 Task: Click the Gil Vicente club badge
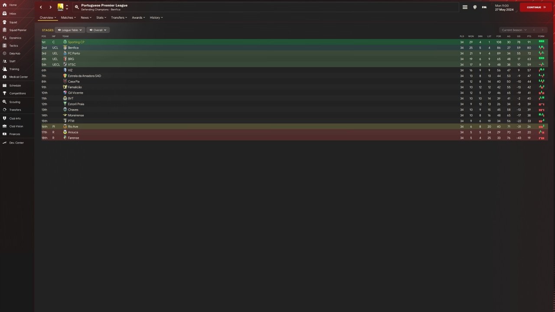click(65, 93)
